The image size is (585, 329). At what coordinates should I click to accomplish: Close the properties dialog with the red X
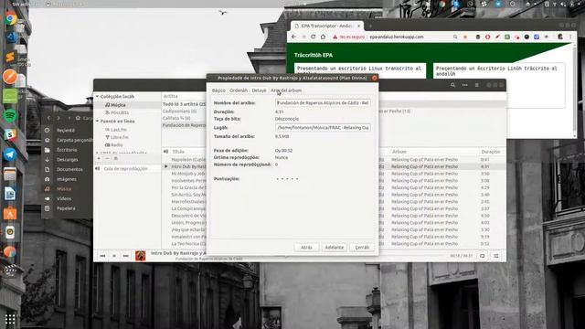point(374,78)
